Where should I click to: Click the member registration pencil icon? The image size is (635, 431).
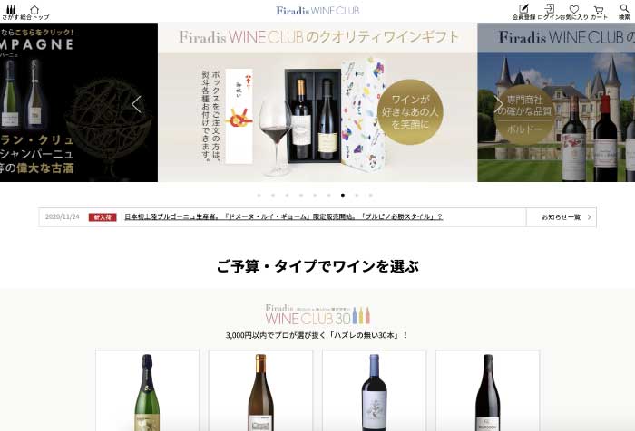[x=524, y=8]
